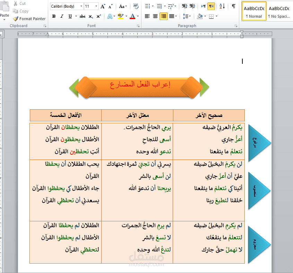Click the Decrease Indent icon
Image resolution: width=293 pixels, height=273 pixels.
tap(184, 6)
